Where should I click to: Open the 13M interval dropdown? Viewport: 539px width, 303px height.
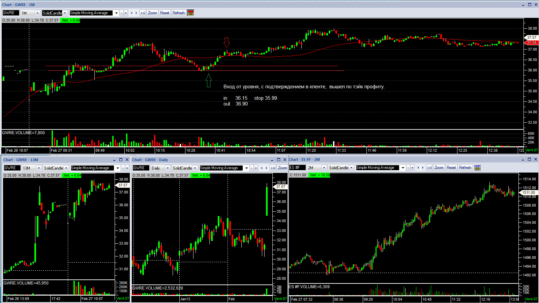tap(39, 168)
